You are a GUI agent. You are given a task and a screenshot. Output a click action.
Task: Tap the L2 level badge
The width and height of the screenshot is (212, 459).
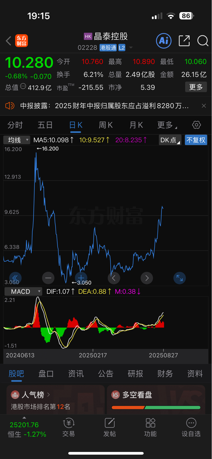tap(122, 48)
